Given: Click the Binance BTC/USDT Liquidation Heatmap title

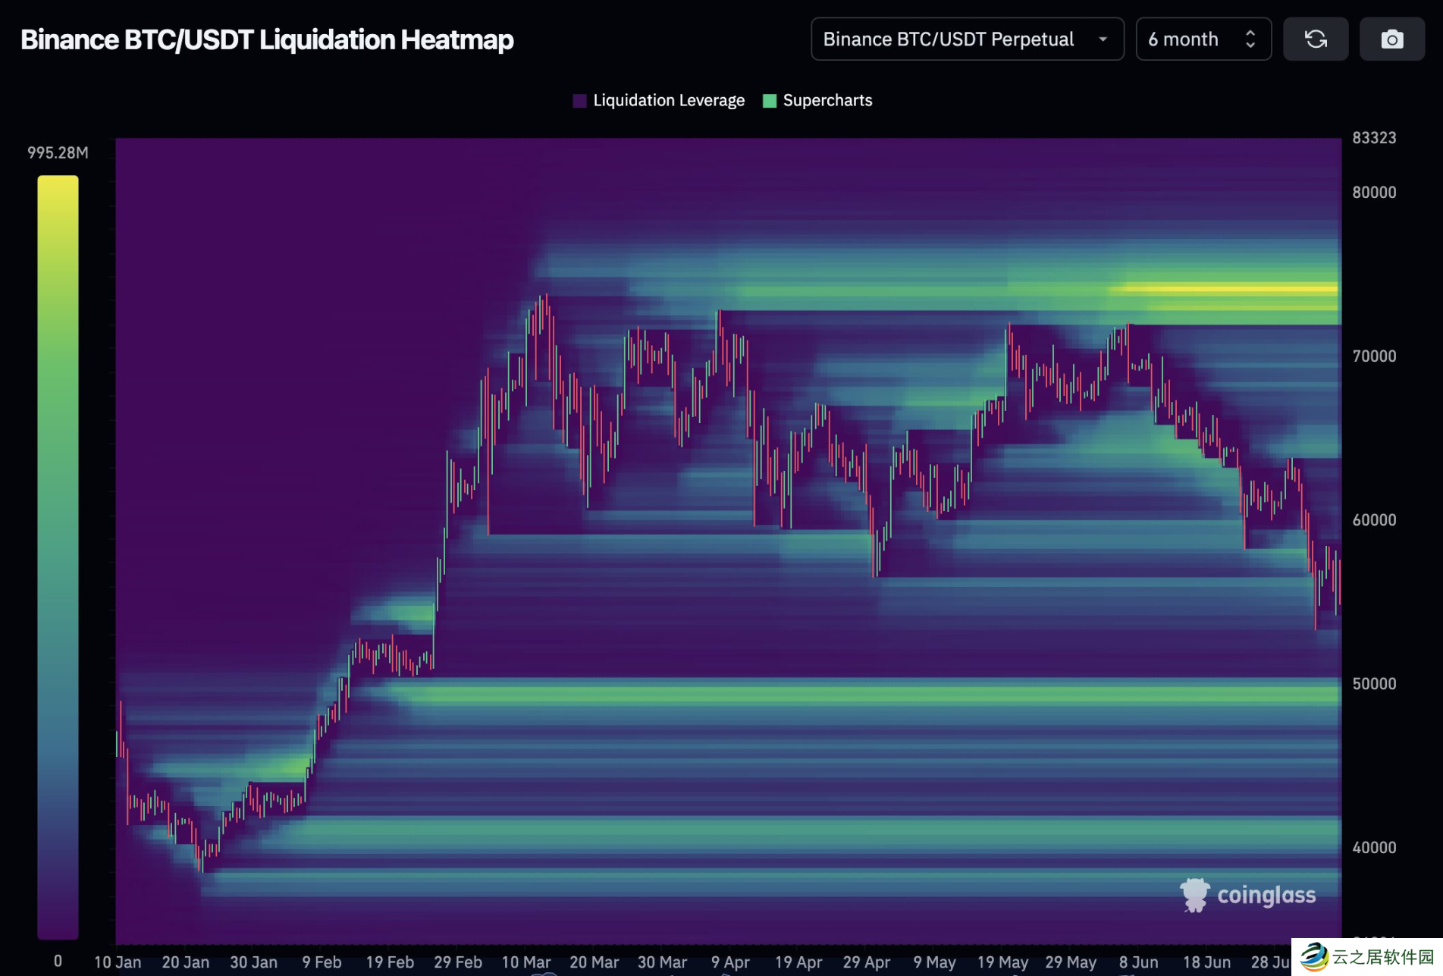Looking at the screenshot, I should tap(267, 39).
